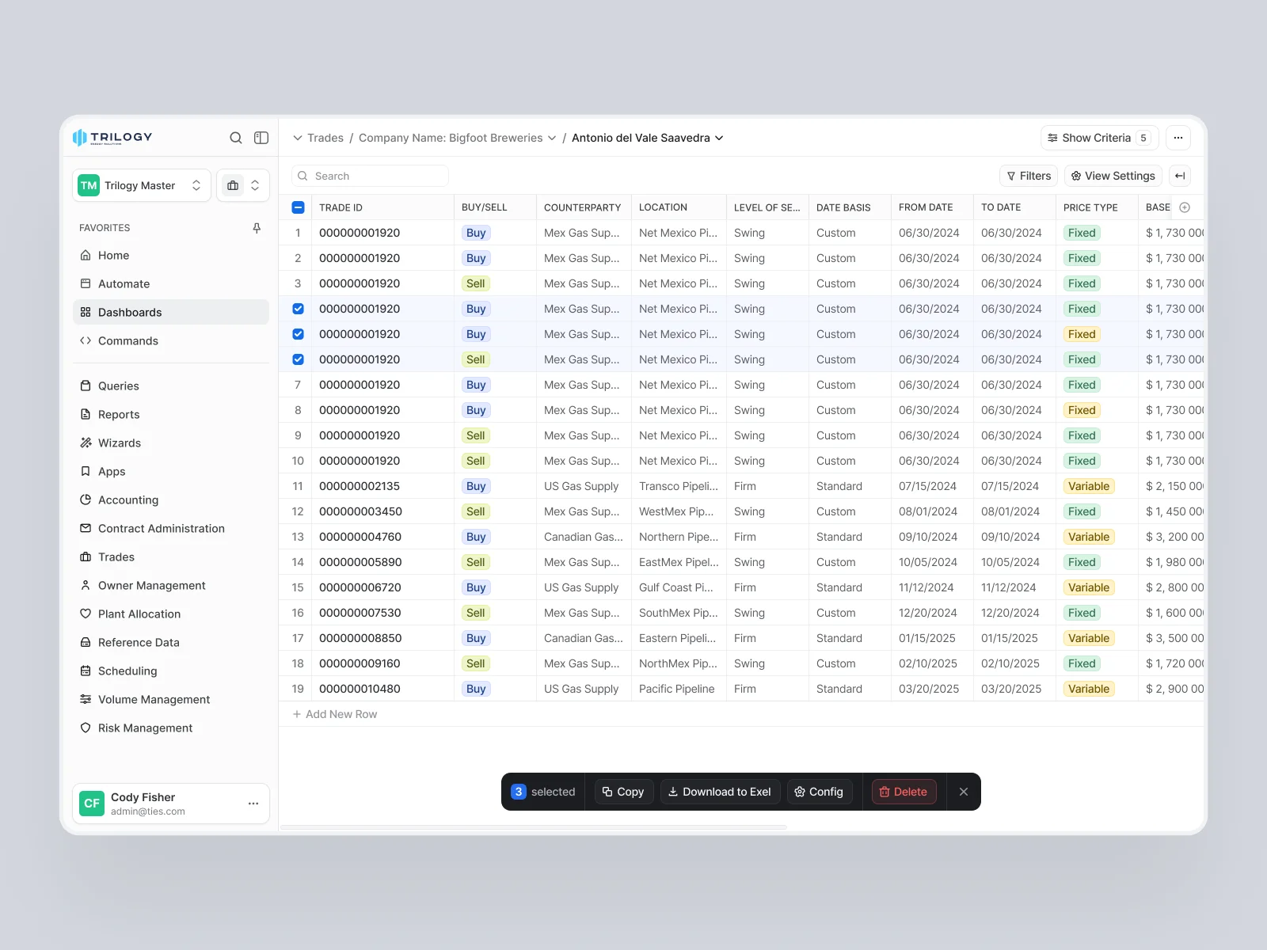Toggle the select-all checkbox in the table header
Viewport: 1267px width, 950px height.
[298, 207]
